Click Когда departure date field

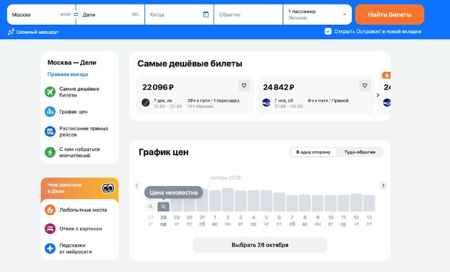coord(179,15)
